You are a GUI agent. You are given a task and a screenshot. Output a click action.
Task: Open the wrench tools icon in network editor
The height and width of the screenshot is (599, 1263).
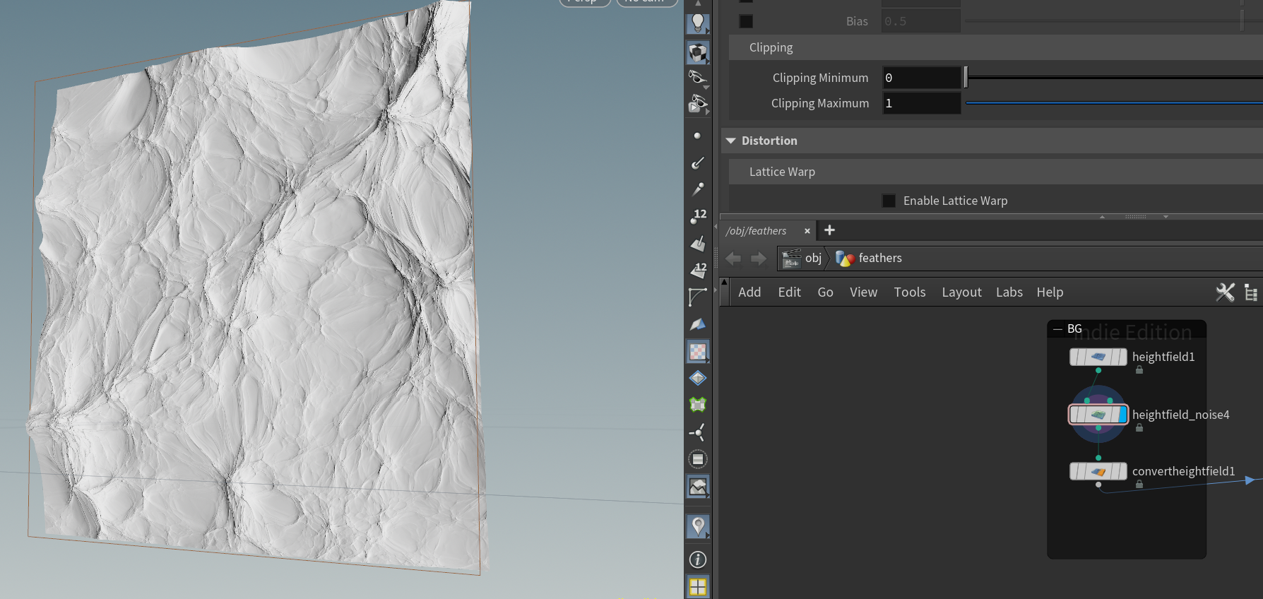(x=1225, y=292)
